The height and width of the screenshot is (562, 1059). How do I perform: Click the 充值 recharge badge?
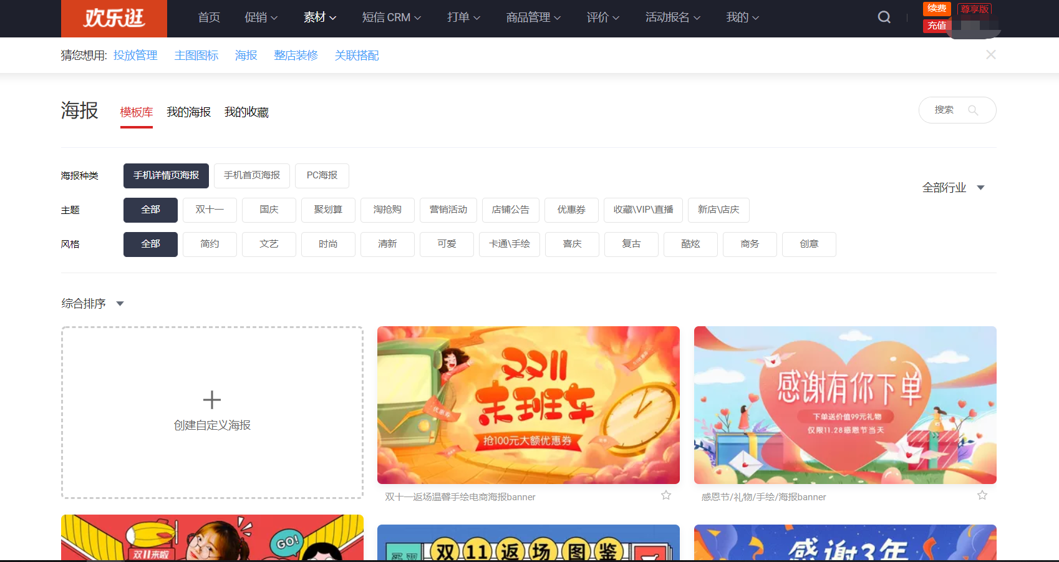pos(936,26)
